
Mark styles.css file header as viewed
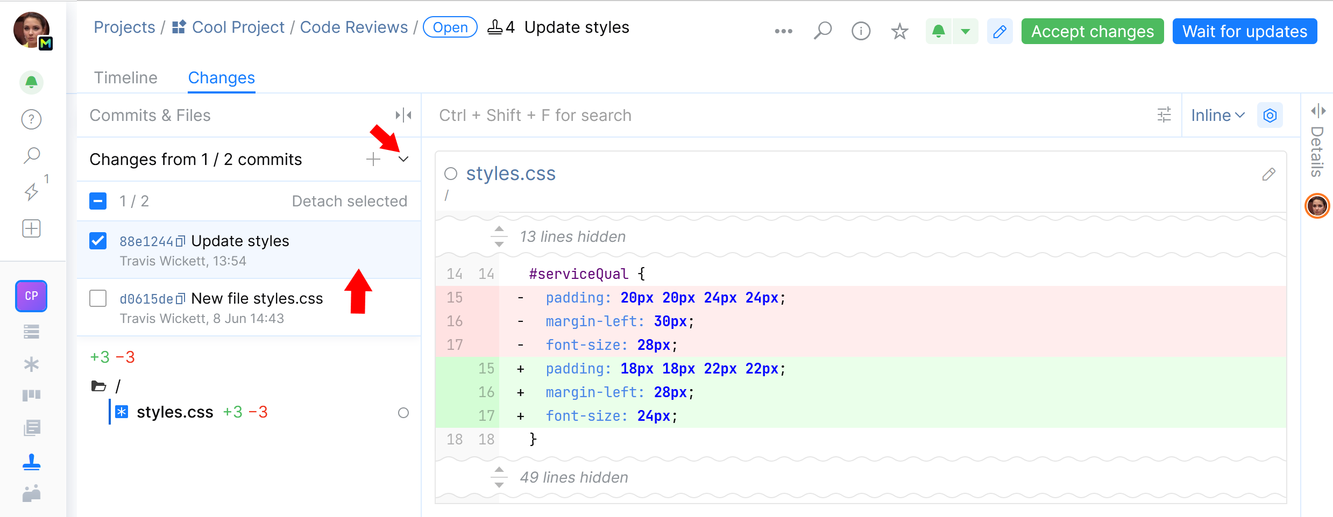pos(451,174)
